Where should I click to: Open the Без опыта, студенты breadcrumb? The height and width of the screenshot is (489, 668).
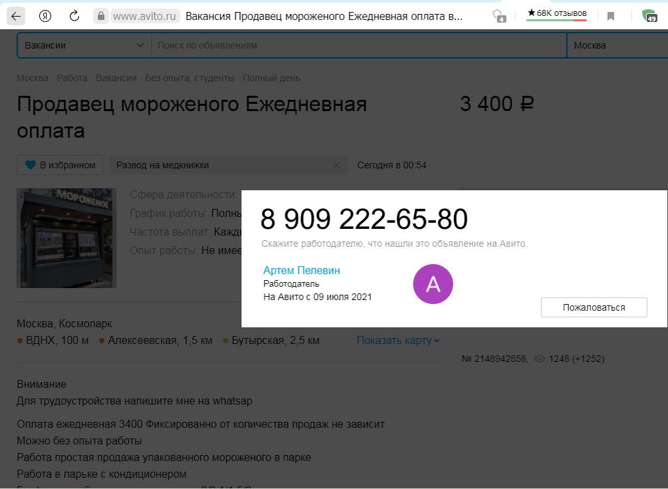(189, 78)
